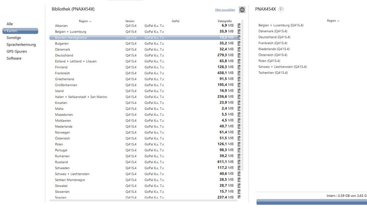Open the GPS-Spuren category
The image size is (367, 209).
(x=17, y=51)
